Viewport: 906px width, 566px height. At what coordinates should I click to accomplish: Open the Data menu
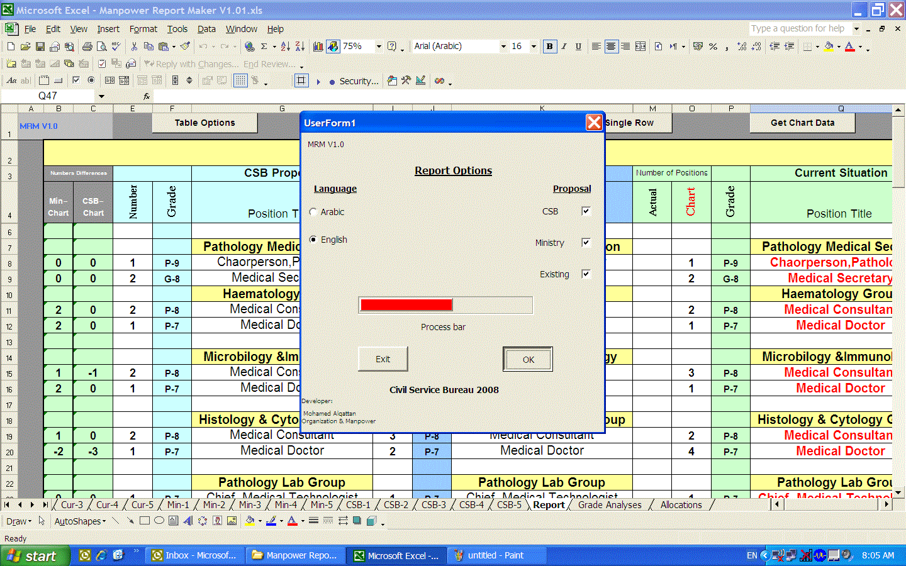point(206,29)
